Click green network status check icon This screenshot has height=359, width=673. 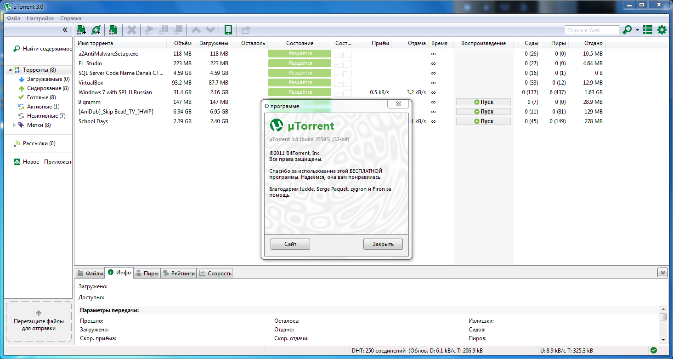pos(654,350)
